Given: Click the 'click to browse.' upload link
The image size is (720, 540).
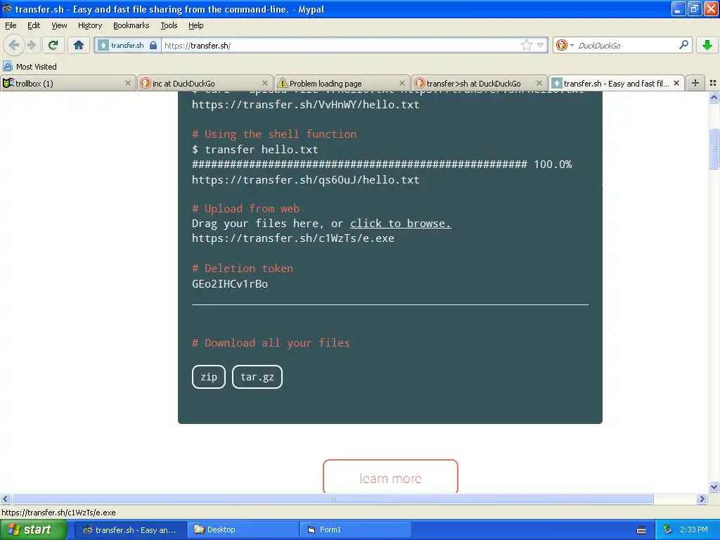Looking at the screenshot, I should point(400,223).
